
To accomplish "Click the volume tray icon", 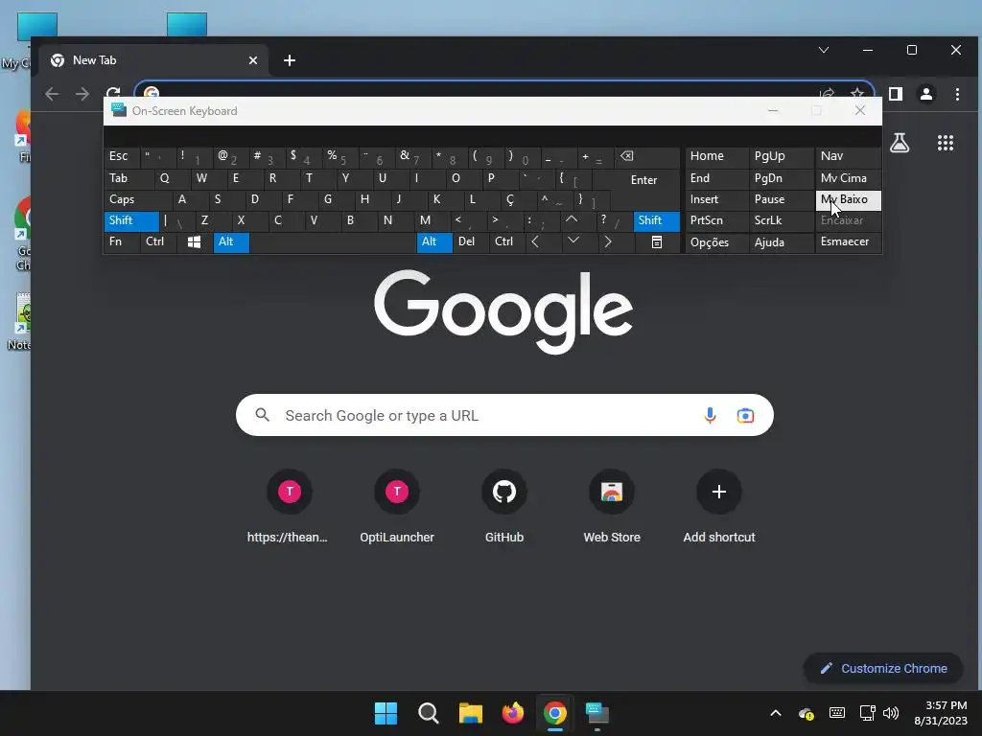I will tap(891, 713).
